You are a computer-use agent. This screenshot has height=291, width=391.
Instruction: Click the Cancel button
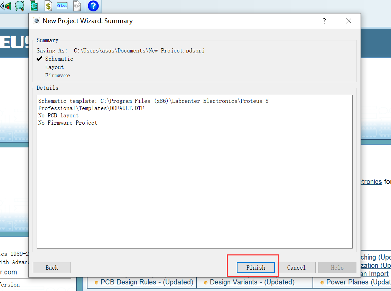click(x=296, y=268)
